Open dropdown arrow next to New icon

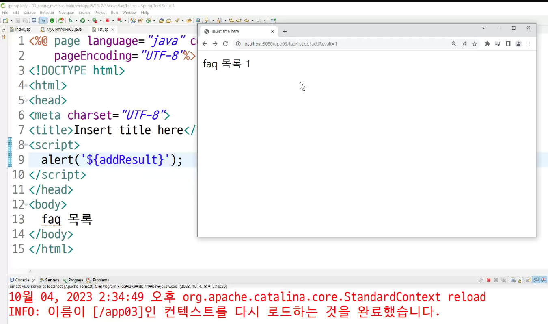click(x=11, y=20)
